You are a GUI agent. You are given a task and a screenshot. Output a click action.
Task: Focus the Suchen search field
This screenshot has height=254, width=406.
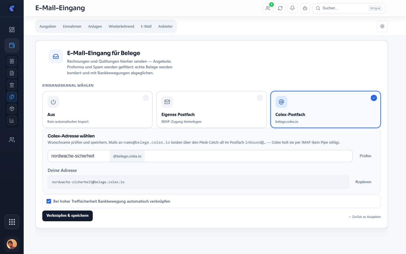point(349,8)
